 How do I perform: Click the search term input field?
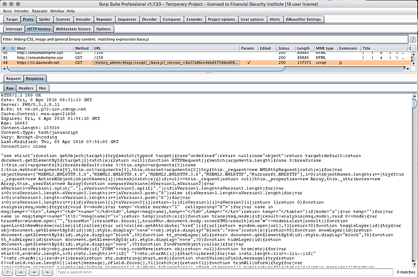224,272
